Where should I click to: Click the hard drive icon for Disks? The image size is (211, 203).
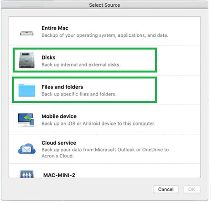[x=27, y=60]
